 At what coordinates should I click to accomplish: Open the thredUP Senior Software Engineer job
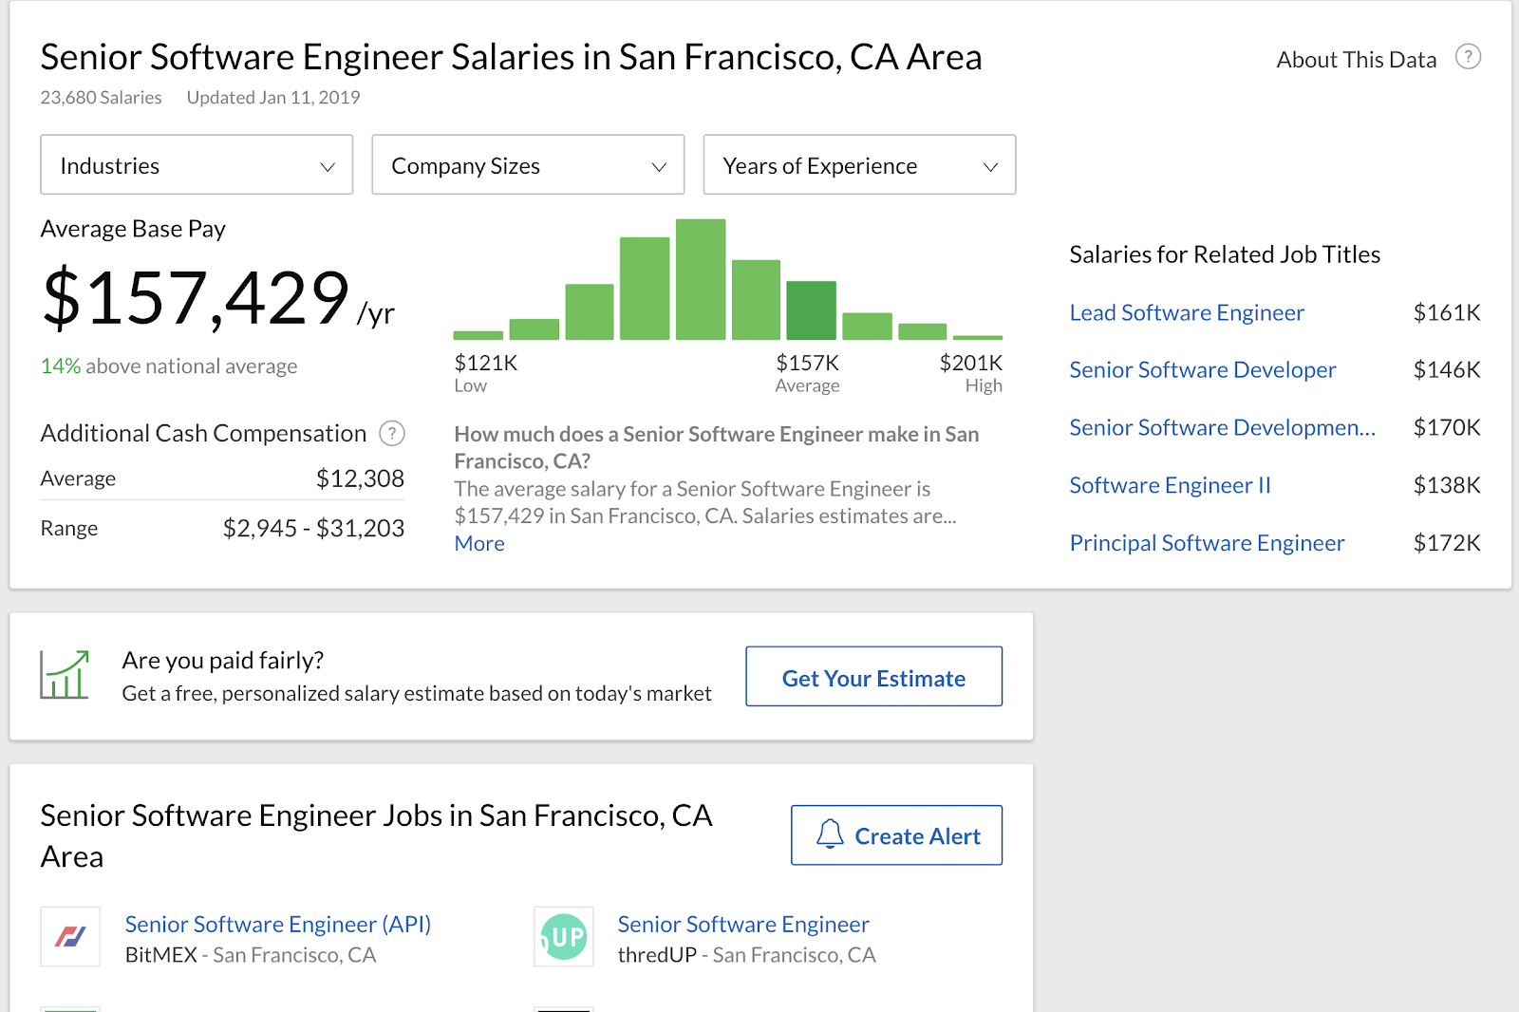pyautogui.click(x=743, y=924)
